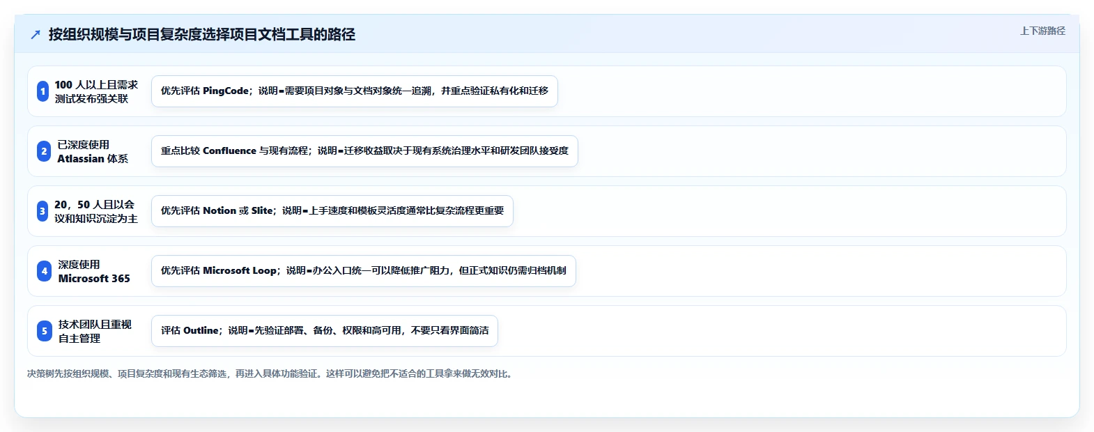Select the 已深度使用 Atlassian 体系 condition
Screen dimensions: 1094x432
click(93, 151)
